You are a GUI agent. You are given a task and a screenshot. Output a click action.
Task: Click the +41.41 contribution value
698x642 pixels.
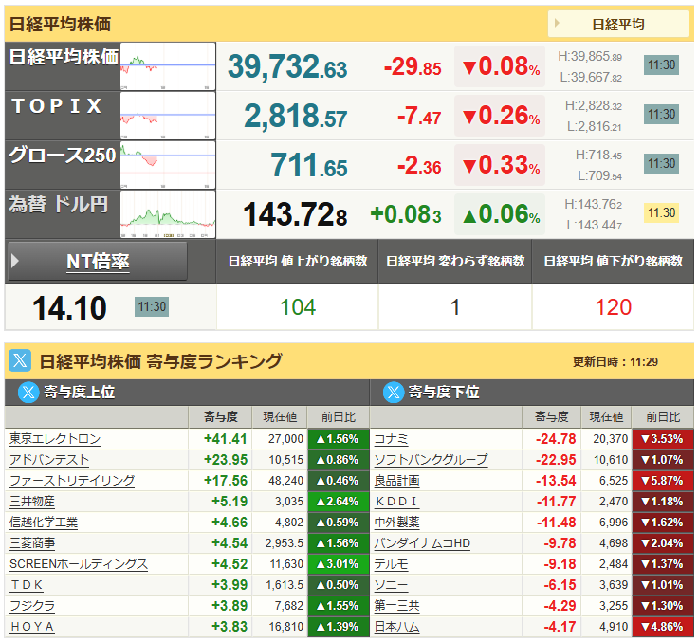coord(225,439)
